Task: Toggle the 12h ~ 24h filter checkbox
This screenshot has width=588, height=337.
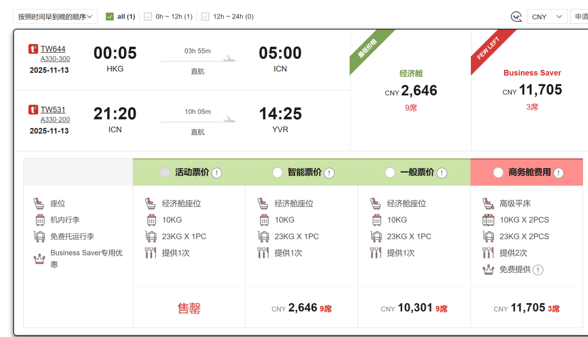Action: pos(205,17)
